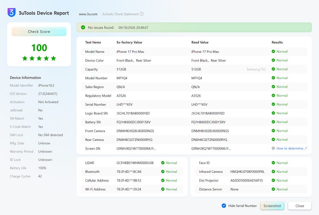Click the grey info icon in Screen SN row
Image resolution: width=319 pixels, height=215 pixels.
tap(273, 148)
